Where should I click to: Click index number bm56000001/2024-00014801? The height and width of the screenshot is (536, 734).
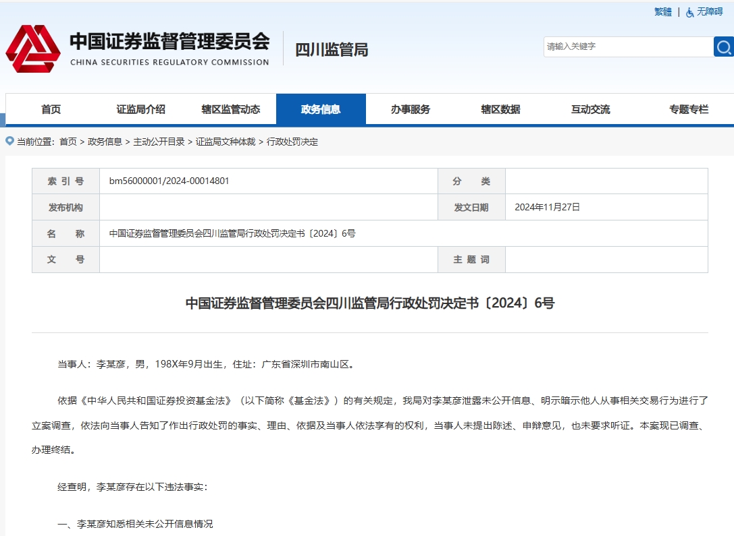(169, 181)
